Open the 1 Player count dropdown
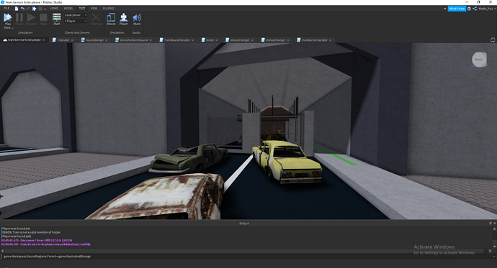Viewport: 497px width, 268px height. (76, 21)
